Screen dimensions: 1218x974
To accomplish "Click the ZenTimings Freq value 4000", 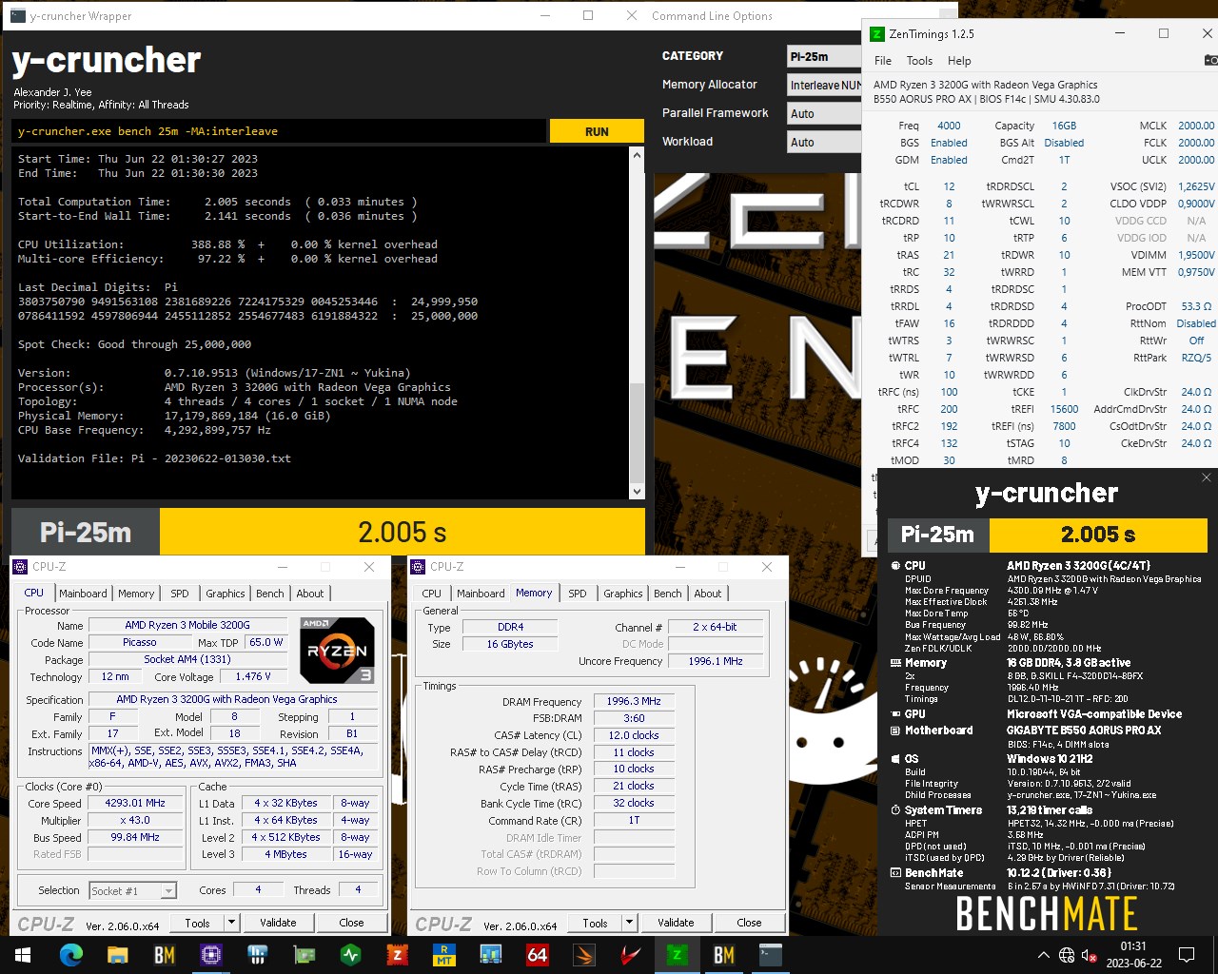I will (949, 126).
